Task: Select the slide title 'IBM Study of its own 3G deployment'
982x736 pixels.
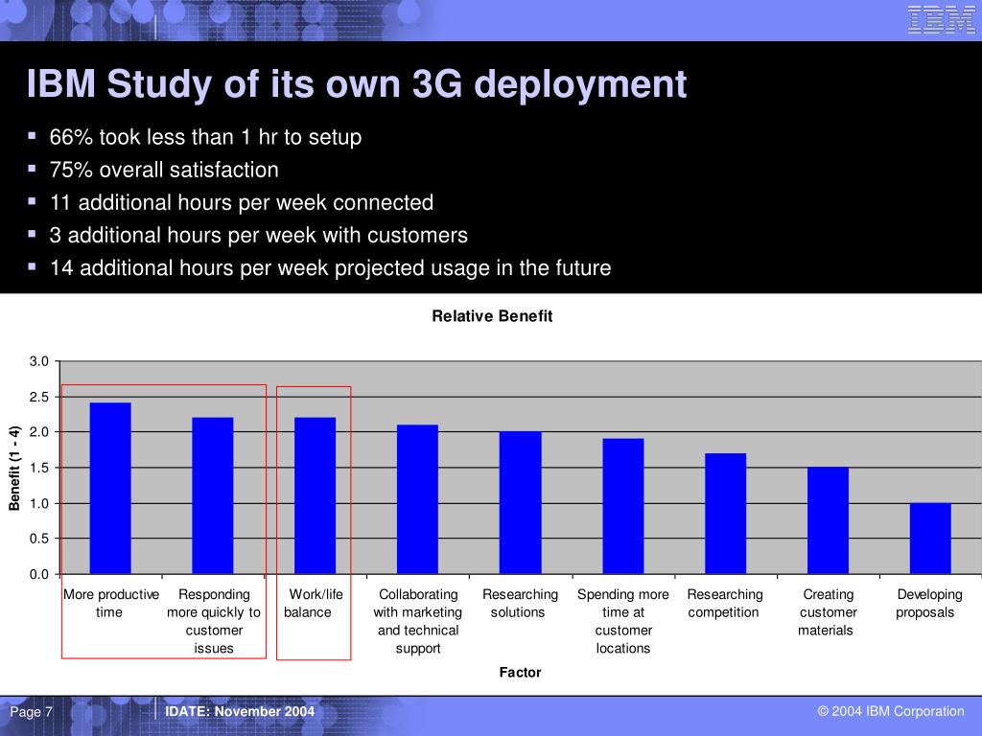Action: pyautogui.click(x=357, y=84)
